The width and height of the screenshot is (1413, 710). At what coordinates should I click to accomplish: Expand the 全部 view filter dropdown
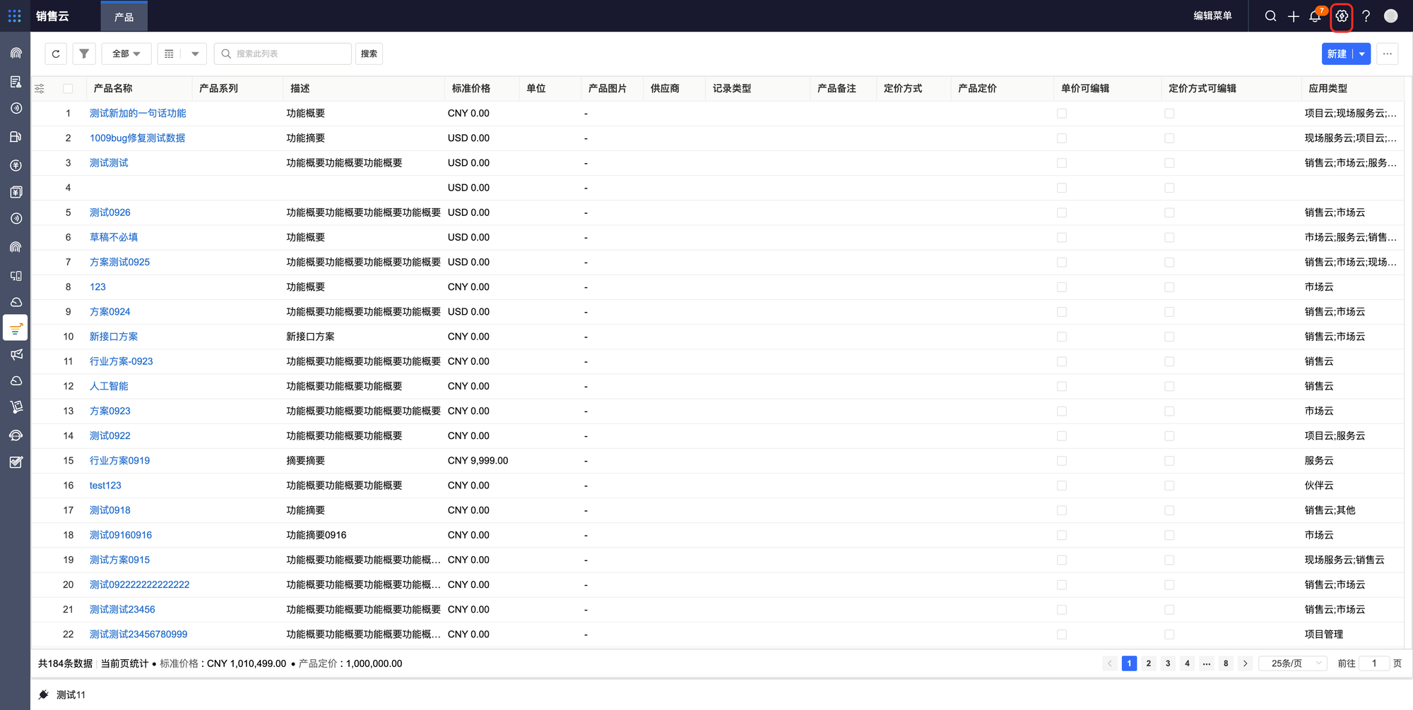126,54
